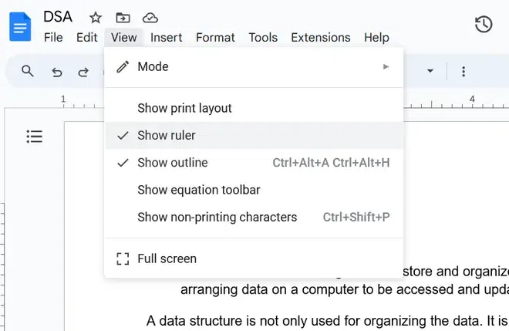Star the DSA document
Viewport: 509px width, 331px height.
coord(96,17)
